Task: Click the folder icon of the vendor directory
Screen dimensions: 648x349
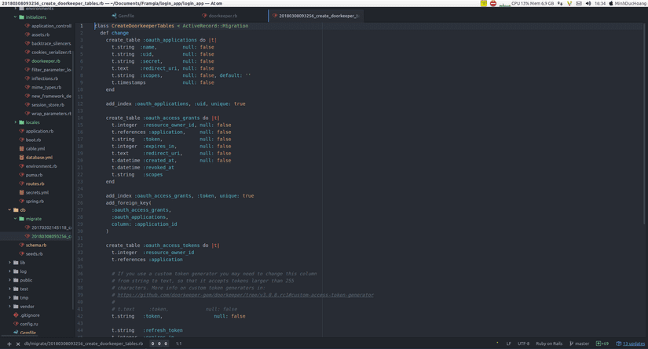Action: [16, 307]
